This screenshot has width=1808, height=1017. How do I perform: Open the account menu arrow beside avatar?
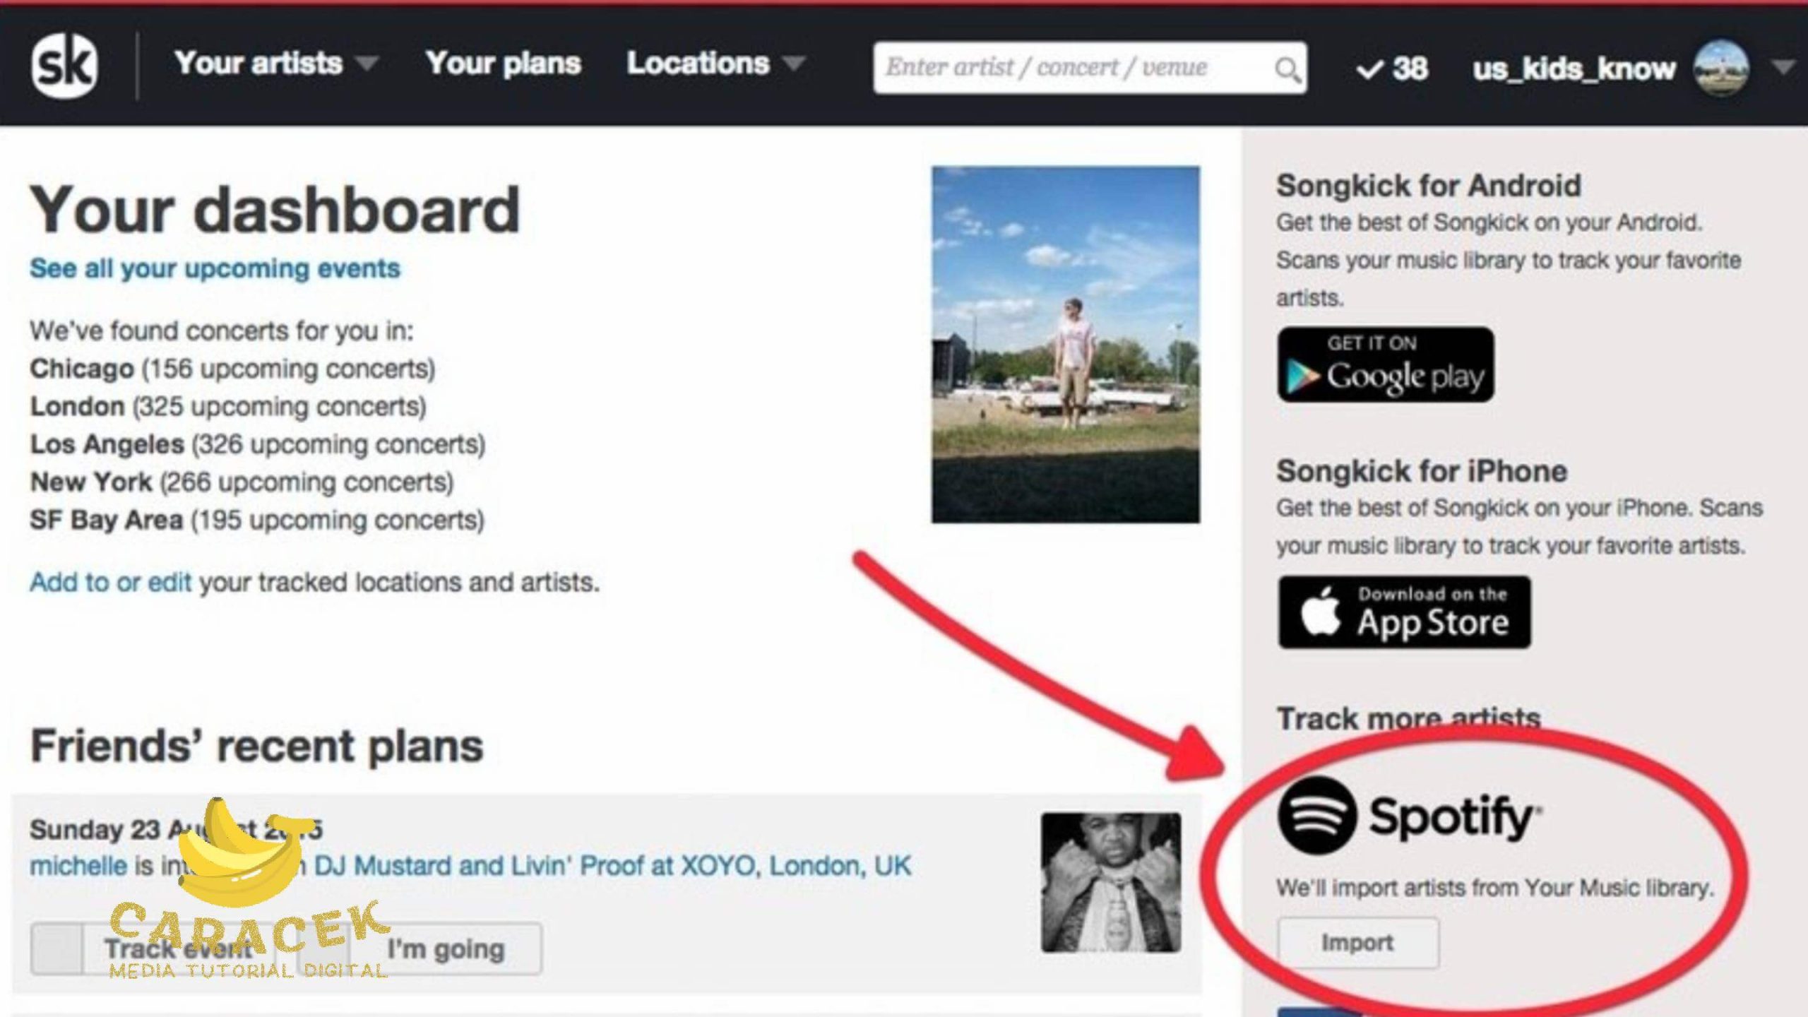[1784, 67]
